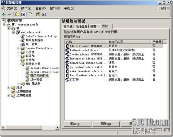173x137 pixels.
Task: Click the kaka user icon
Action: tap(67, 71)
